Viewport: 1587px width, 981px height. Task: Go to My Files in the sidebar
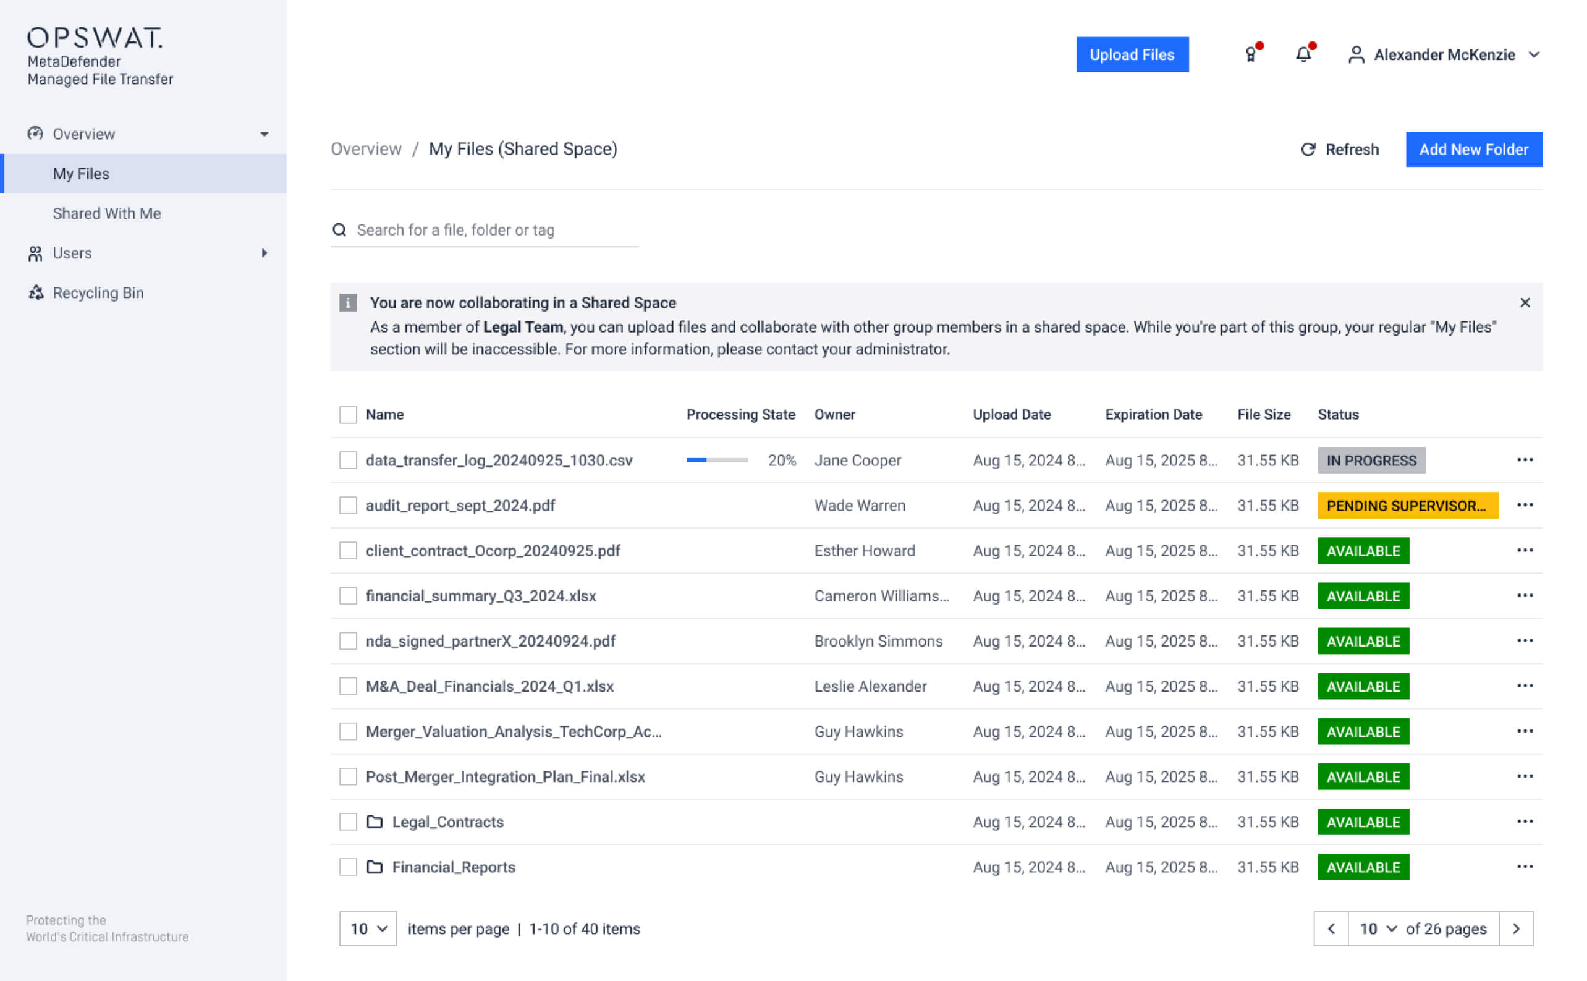pyautogui.click(x=81, y=173)
